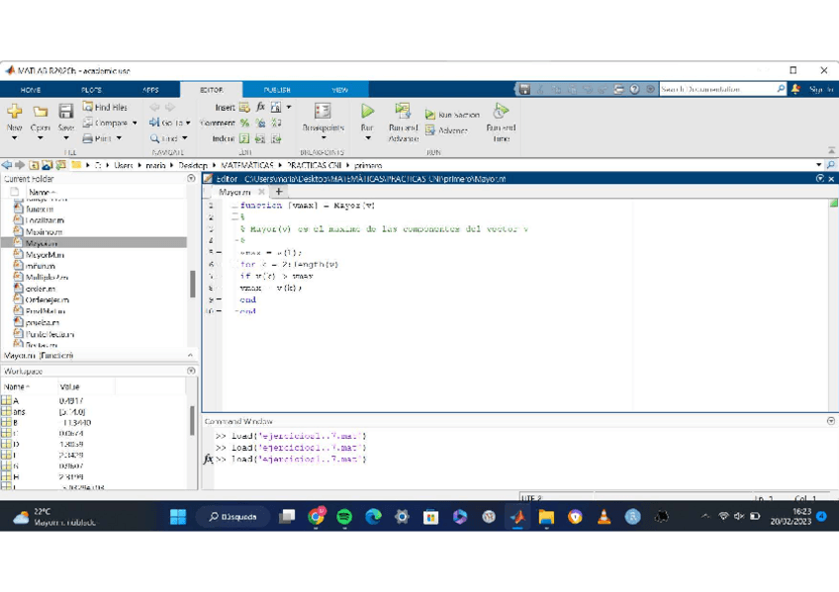Screen dimensions: 839x592
Task: Switch to the PLOTS ribbon tab
Action: [x=91, y=89]
